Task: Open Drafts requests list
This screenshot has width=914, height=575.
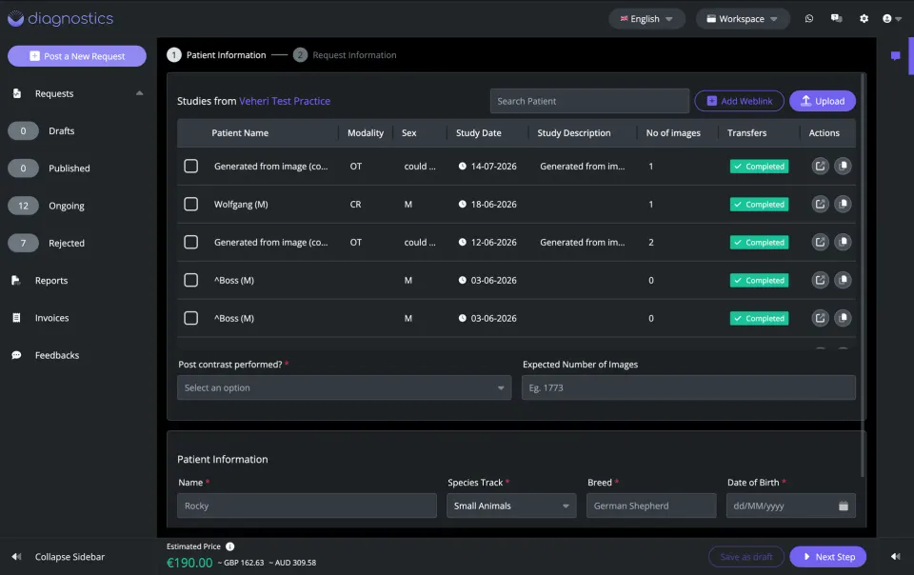Action: [x=61, y=130]
